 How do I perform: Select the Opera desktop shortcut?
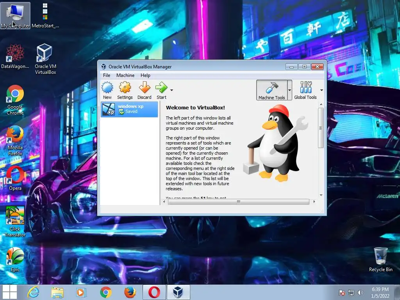click(x=15, y=178)
